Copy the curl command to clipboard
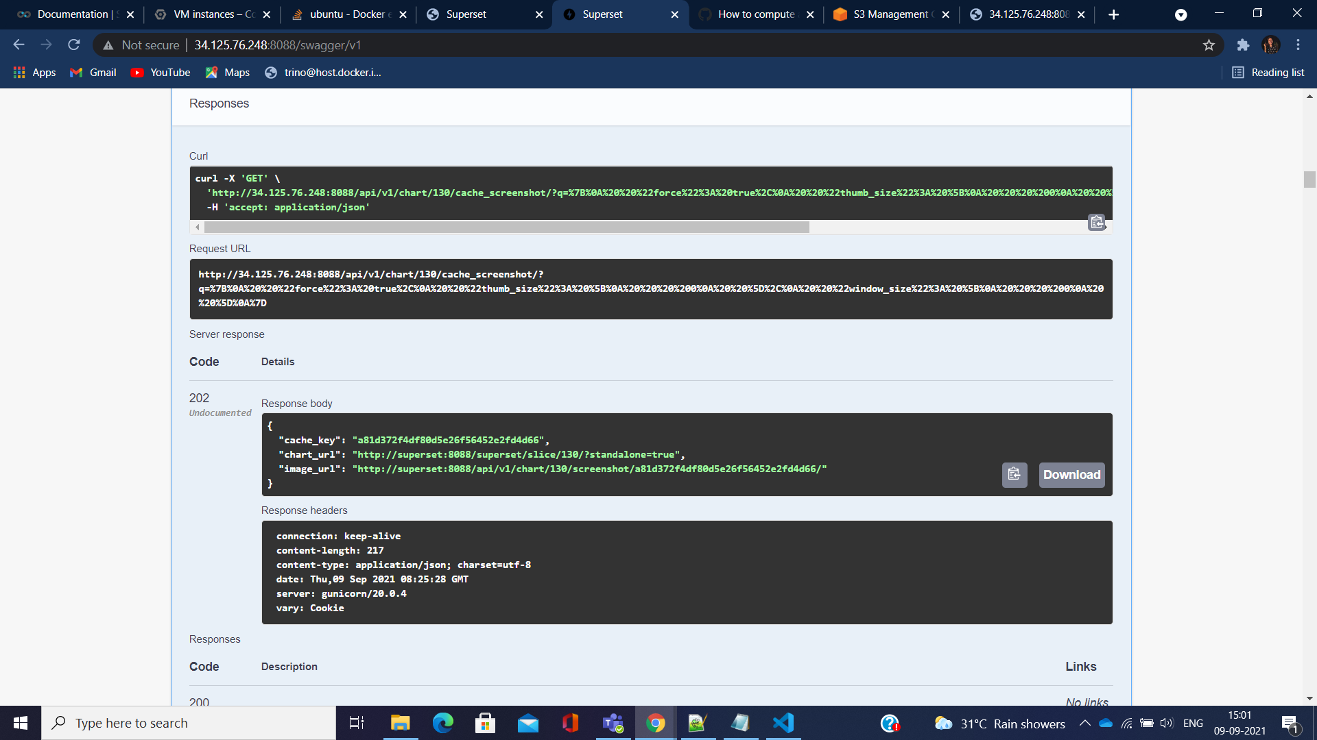The image size is (1317, 740). (x=1096, y=222)
